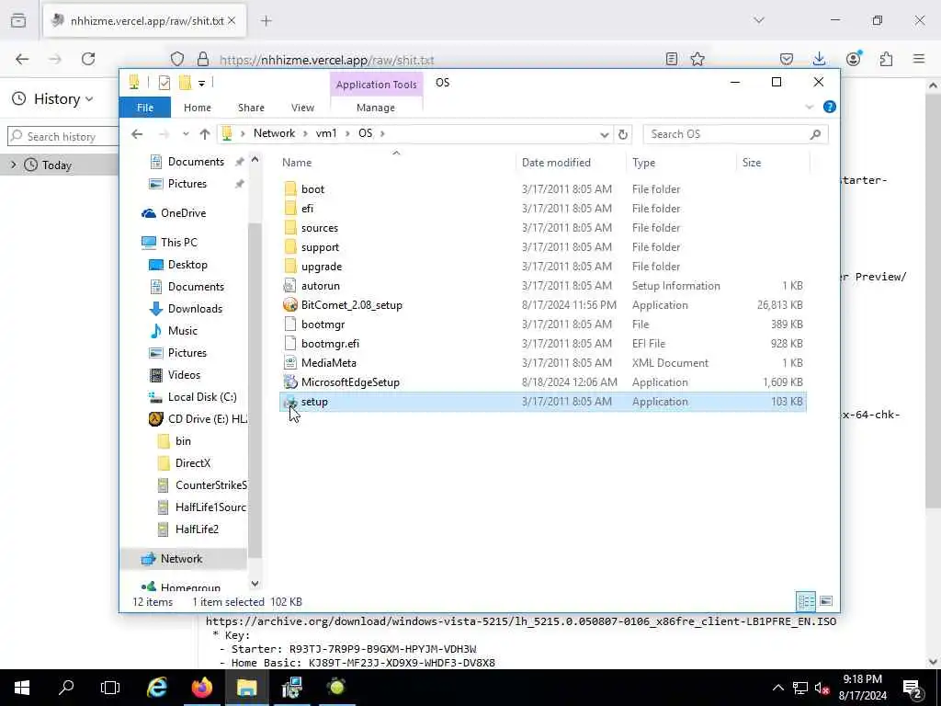Screen dimensions: 941x706
Task: Toggle Firefox reader view icon
Action: click(672, 59)
